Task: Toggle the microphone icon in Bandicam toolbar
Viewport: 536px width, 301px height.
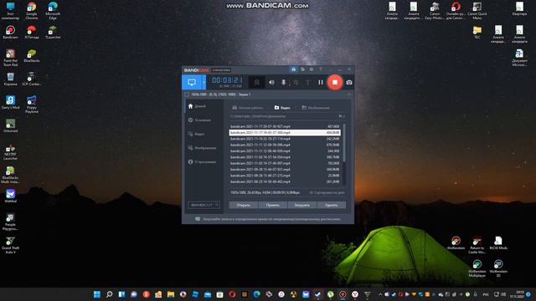Action: (x=283, y=82)
